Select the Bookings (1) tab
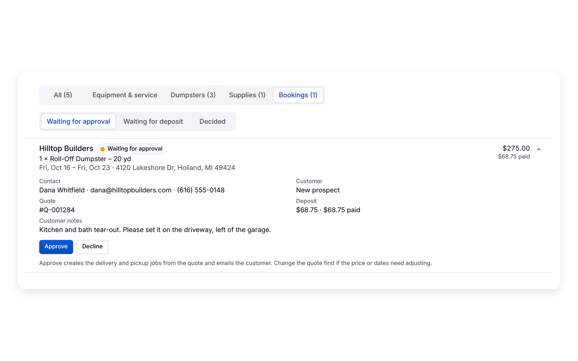This screenshot has width=578, height=361. coord(298,95)
